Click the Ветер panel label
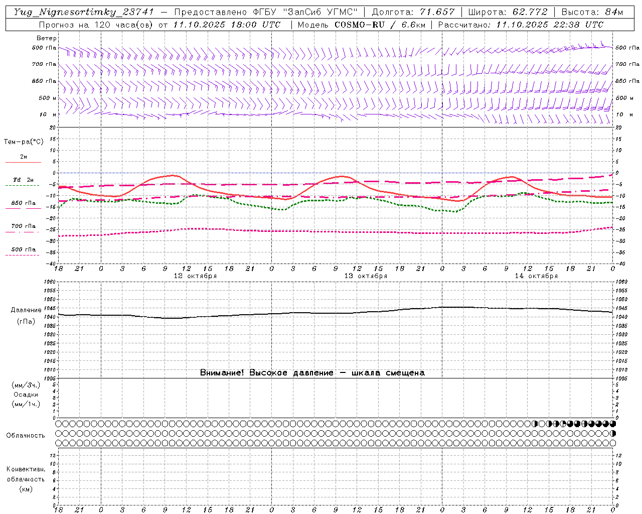The width and height of the screenshot is (642, 514). pyautogui.click(x=46, y=38)
